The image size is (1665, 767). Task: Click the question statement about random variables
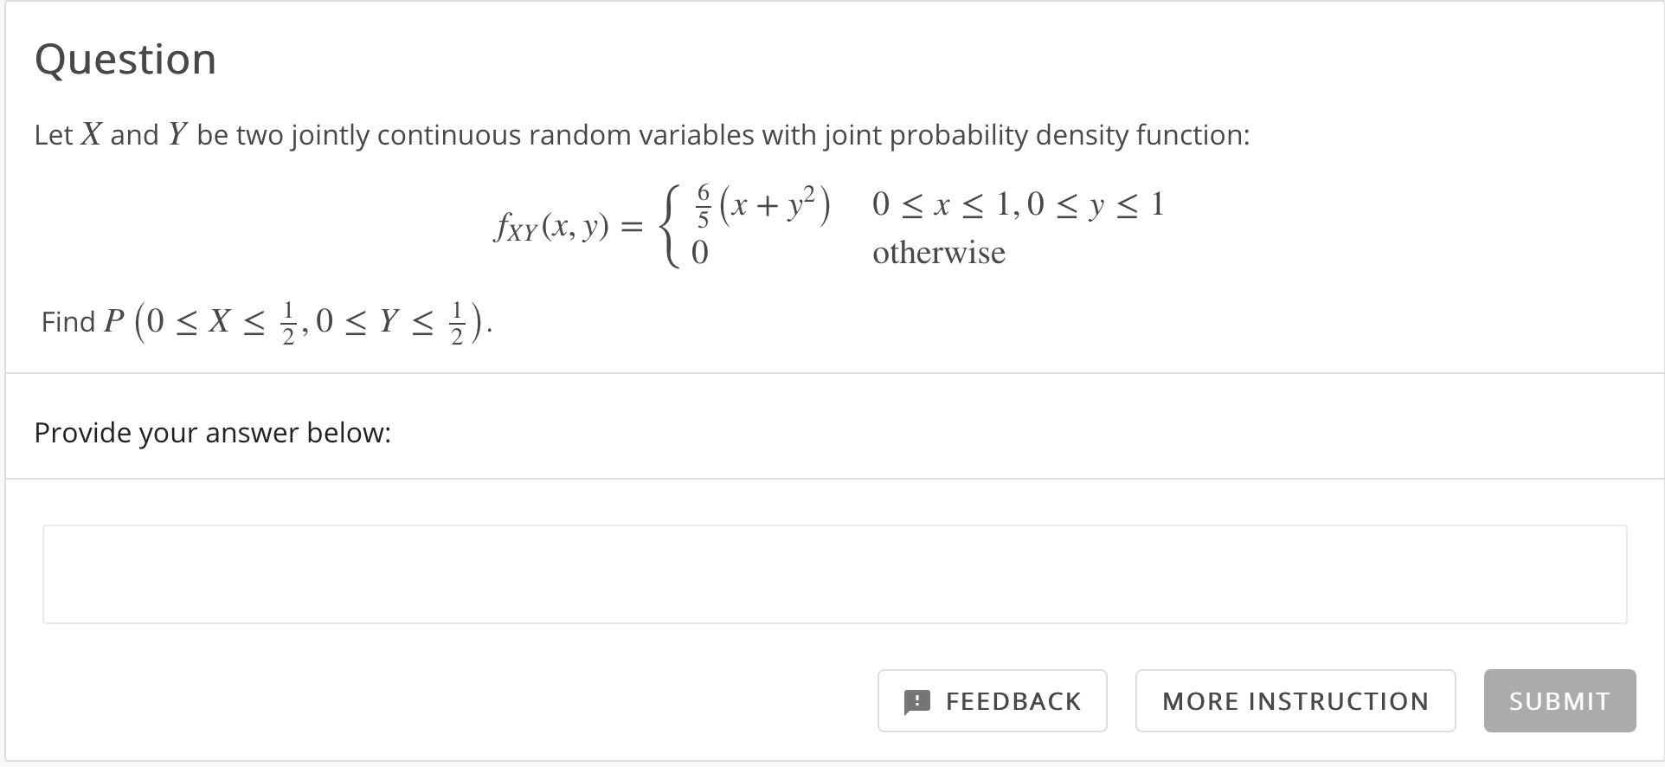tap(640, 135)
